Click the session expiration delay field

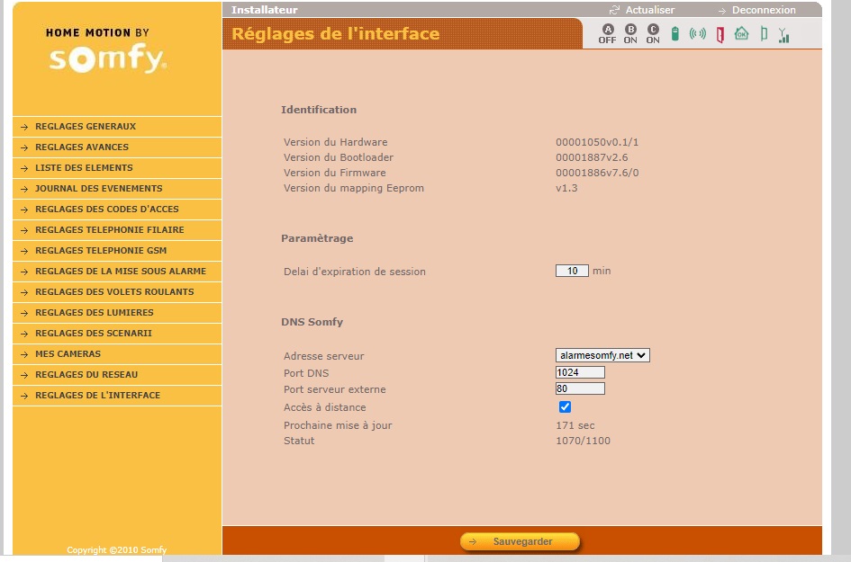(572, 271)
